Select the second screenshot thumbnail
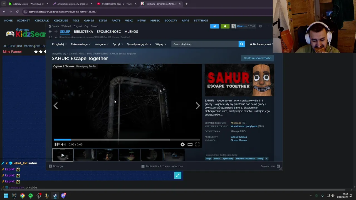The width and height of the screenshot is (356, 200). tap(85, 155)
